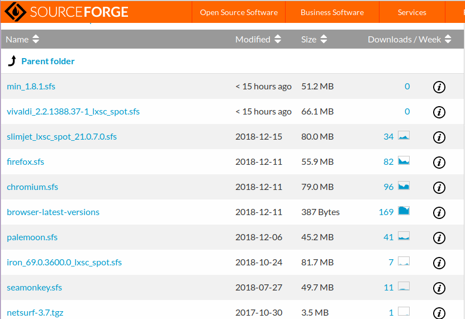Sort files by Name column arrows
465x319 pixels.
[36, 39]
